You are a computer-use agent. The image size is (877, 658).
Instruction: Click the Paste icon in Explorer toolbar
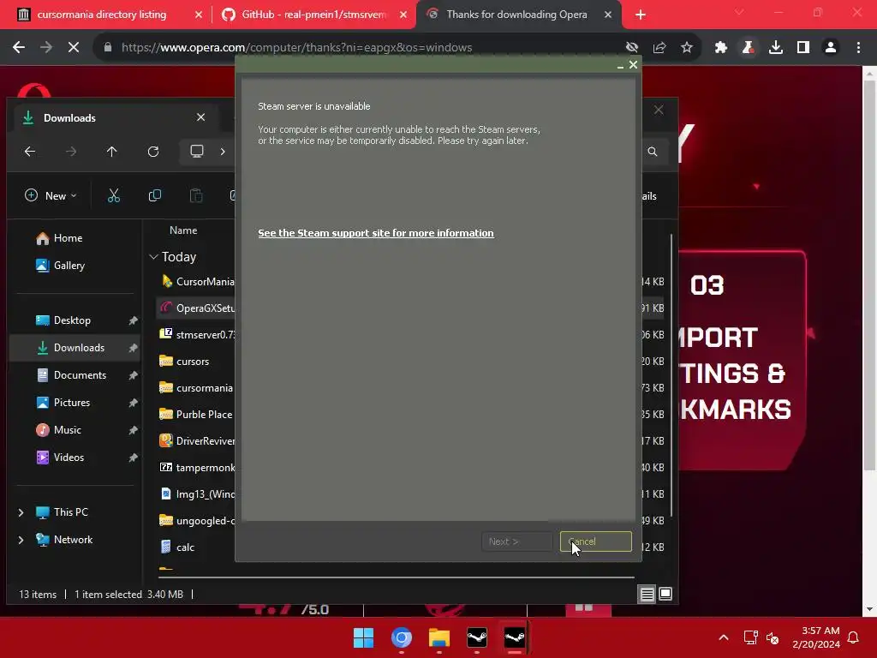196,195
